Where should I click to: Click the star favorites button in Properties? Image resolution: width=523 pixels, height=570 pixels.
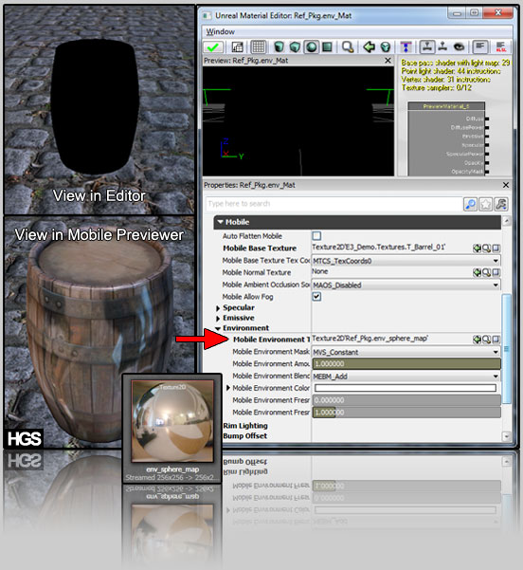coord(486,204)
